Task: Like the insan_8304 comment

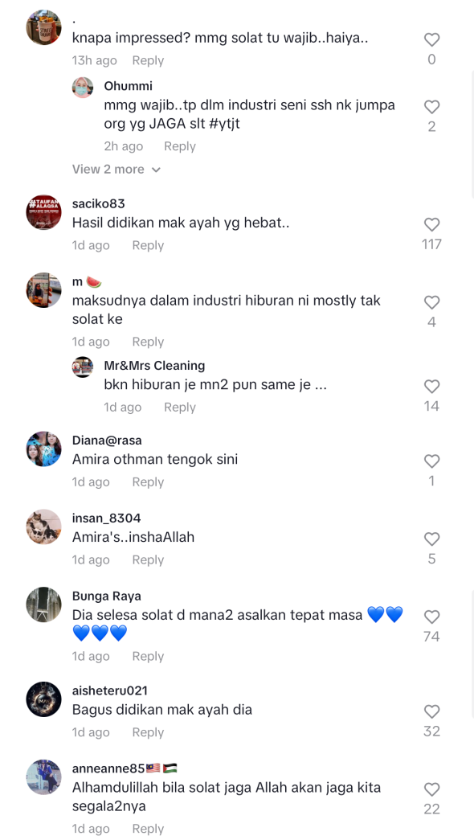Action: 431,539
